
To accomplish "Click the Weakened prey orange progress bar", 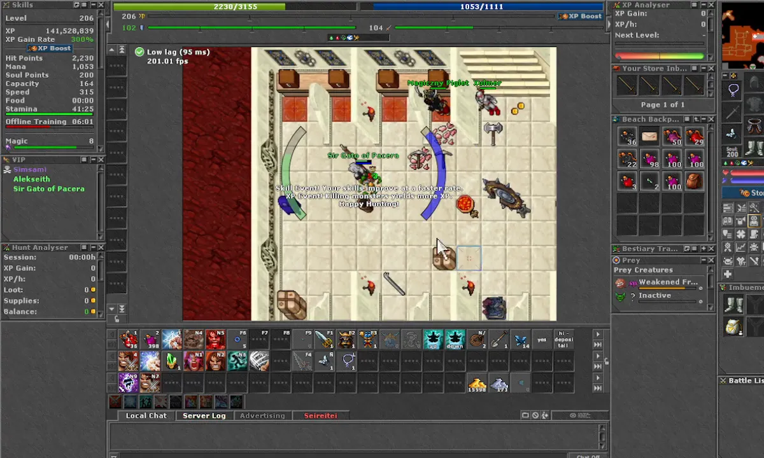I will [666, 289].
